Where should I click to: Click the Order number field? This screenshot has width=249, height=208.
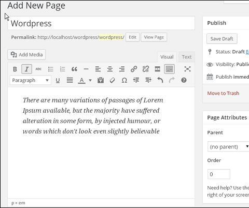[219, 174]
